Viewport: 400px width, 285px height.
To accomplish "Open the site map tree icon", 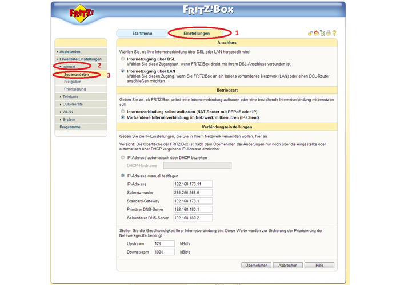I will click(x=322, y=33).
